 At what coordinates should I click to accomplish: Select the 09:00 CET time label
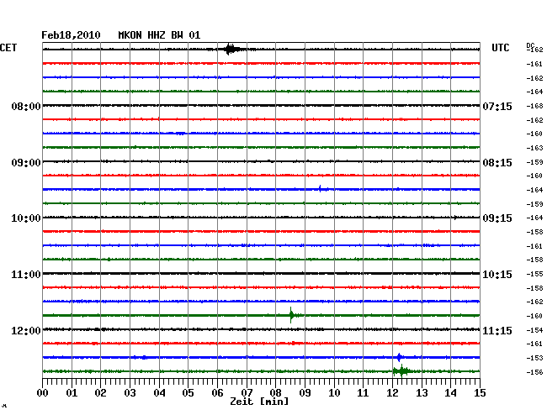point(26,163)
